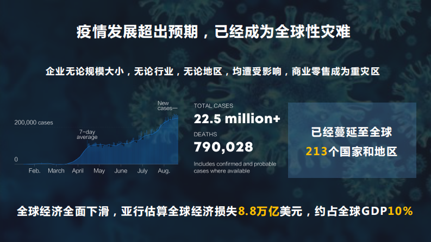Select the "7-day average" chart annotation
This screenshot has height=242, width=431.
click(x=88, y=135)
